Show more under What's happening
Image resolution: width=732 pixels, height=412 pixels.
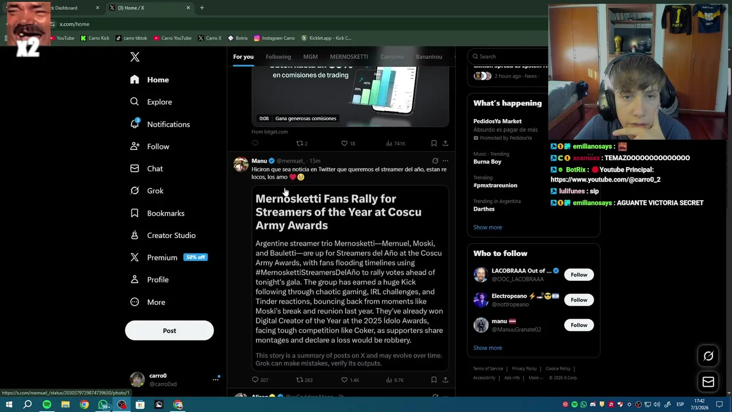tap(487, 227)
